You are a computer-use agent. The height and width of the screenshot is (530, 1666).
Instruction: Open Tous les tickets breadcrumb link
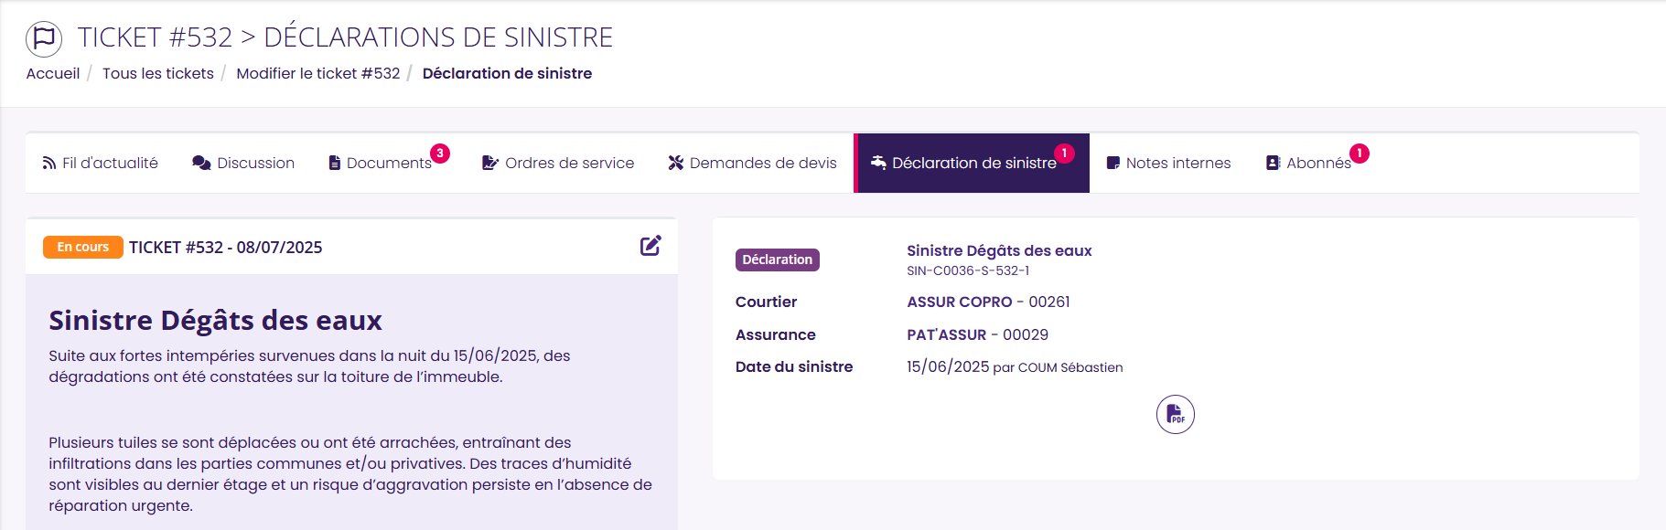tap(158, 73)
